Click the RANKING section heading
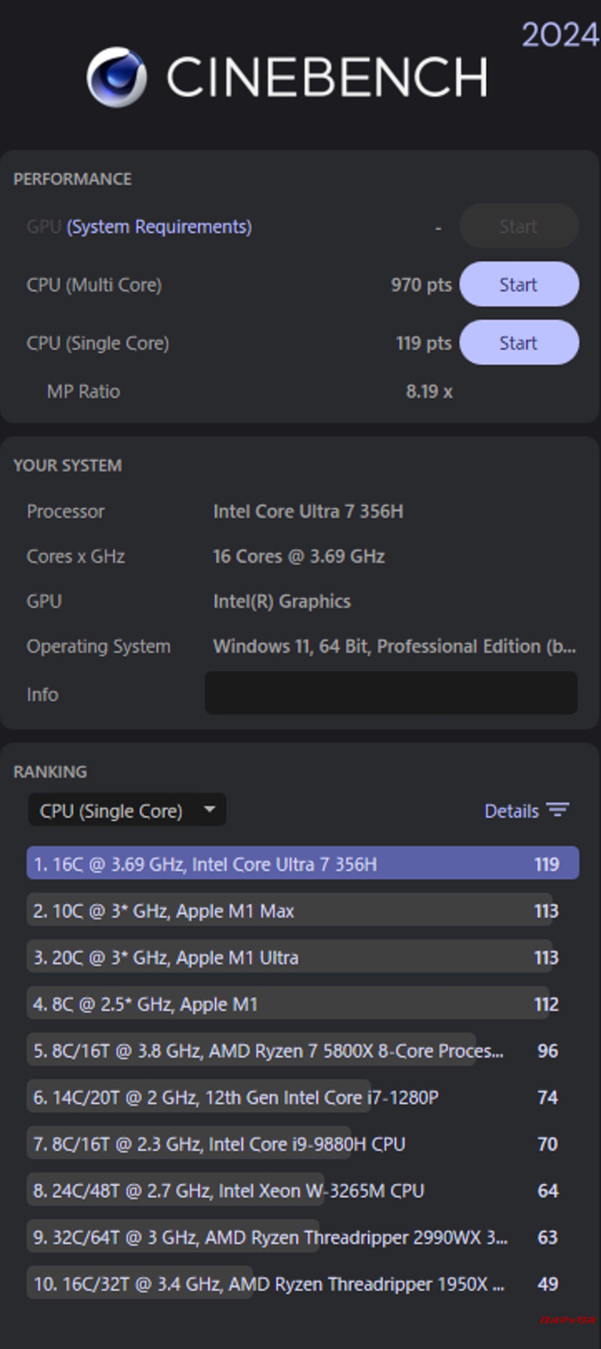 (50, 772)
